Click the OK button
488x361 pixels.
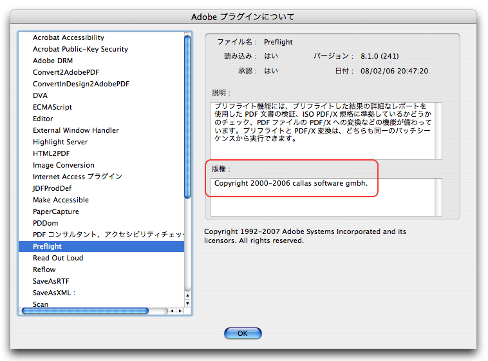pos(243,333)
